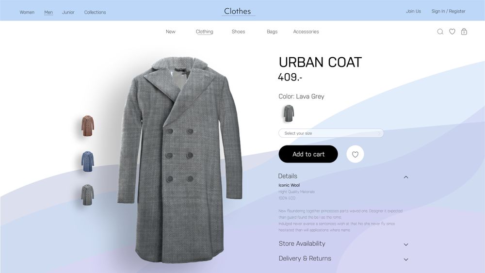Screen dimensions: 485x273
Task: Select the blue coat thumbnail
Action: 87,161
